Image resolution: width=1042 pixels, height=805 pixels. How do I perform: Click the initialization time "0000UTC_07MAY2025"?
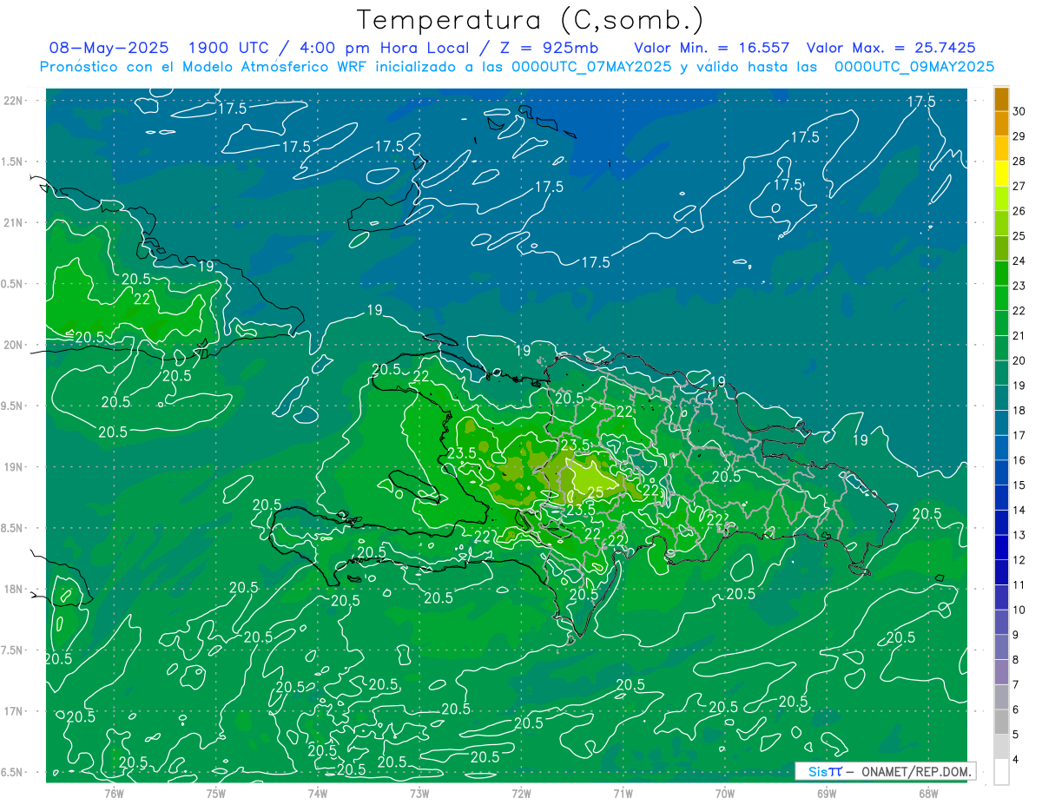coord(592,67)
